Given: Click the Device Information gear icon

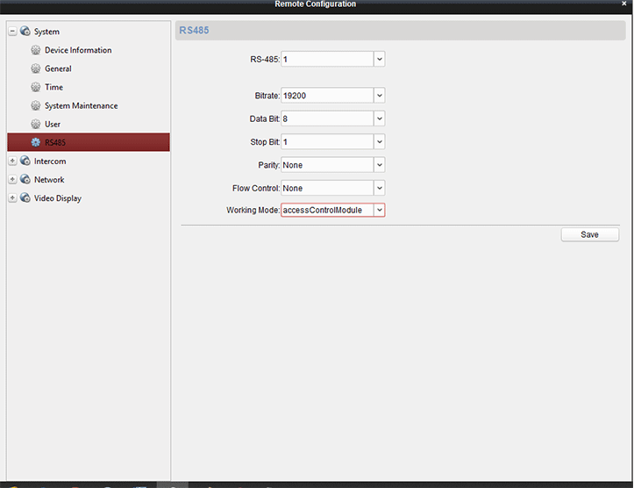Looking at the screenshot, I should pos(36,50).
